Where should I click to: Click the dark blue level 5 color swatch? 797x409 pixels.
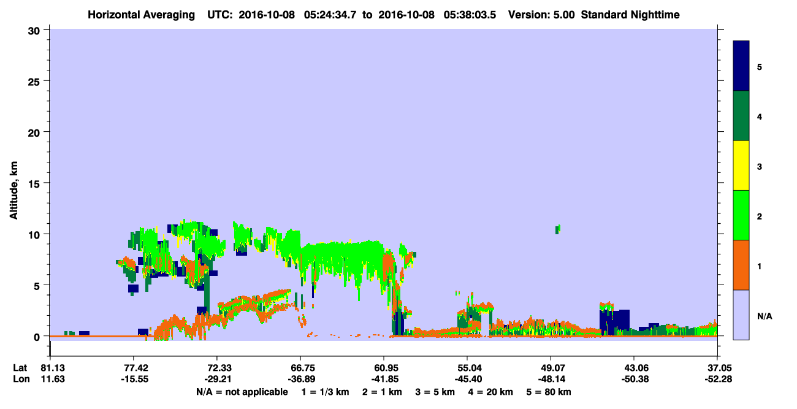pyautogui.click(x=741, y=66)
